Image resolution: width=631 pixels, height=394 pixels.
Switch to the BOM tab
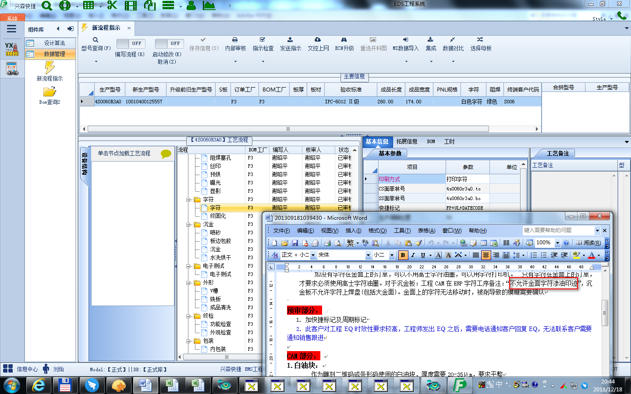[431, 141]
